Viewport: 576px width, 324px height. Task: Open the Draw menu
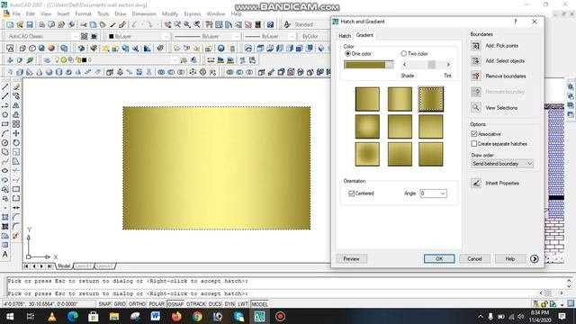coord(121,13)
